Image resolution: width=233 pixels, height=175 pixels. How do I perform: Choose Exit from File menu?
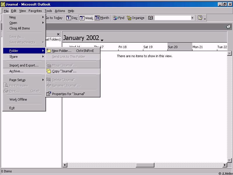(24, 108)
